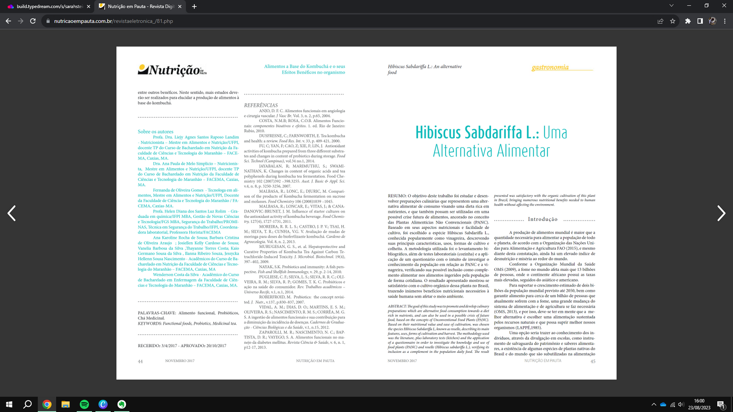This screenshot has width=733, height=412.
Task: Click the Introdução section heading
Action: (x=543, y=219)
